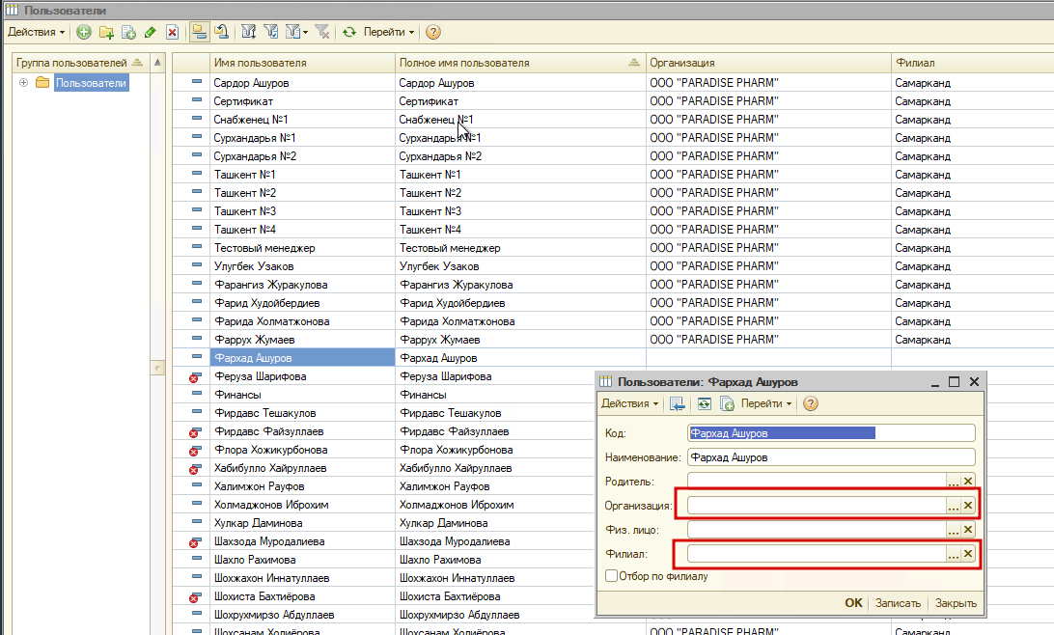Select the Финансы user name cell
The height and width of the screenshot is (635, 1054).
pos(302,395)
